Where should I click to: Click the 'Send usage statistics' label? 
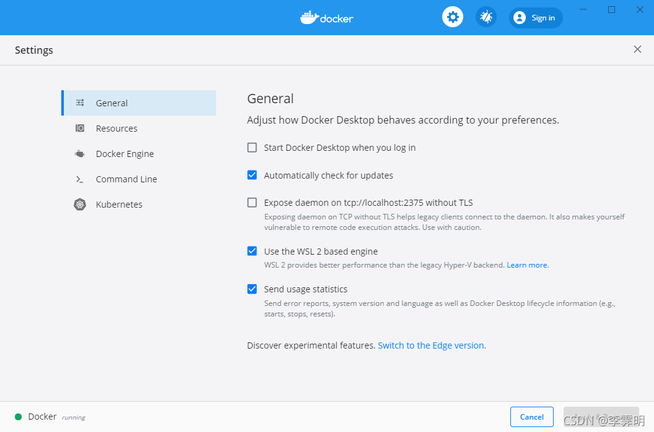pyautogui.click(x=305, y=289)
